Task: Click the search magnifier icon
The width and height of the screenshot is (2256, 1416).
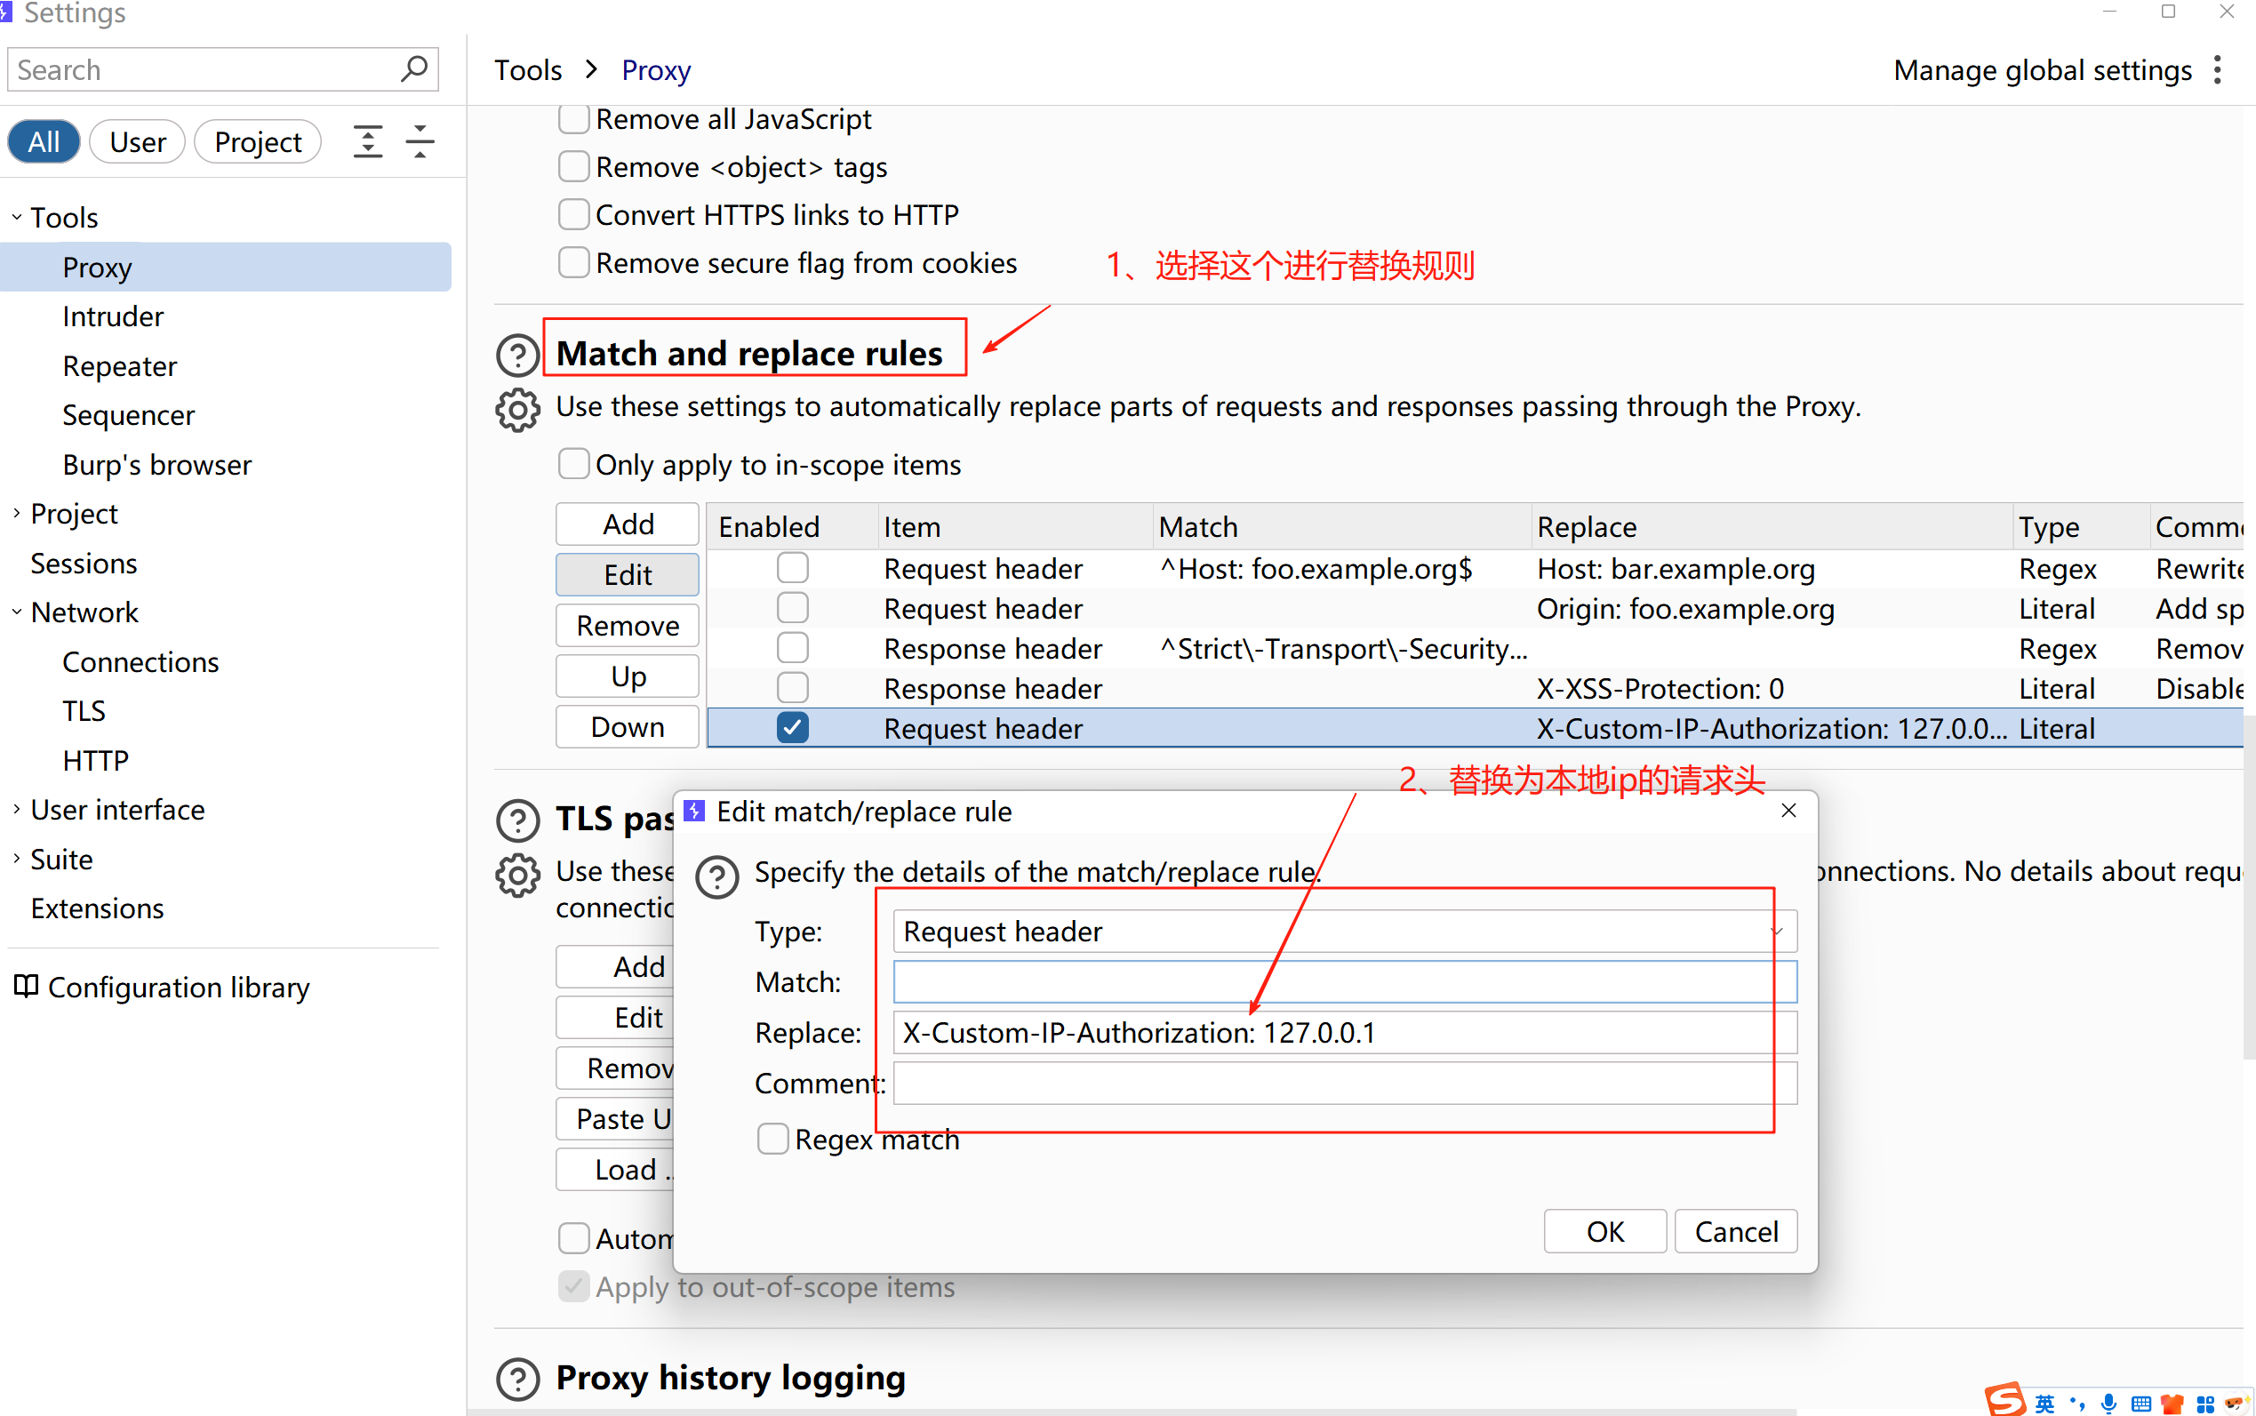Action: pyautogui.click(x=413, y=69)
